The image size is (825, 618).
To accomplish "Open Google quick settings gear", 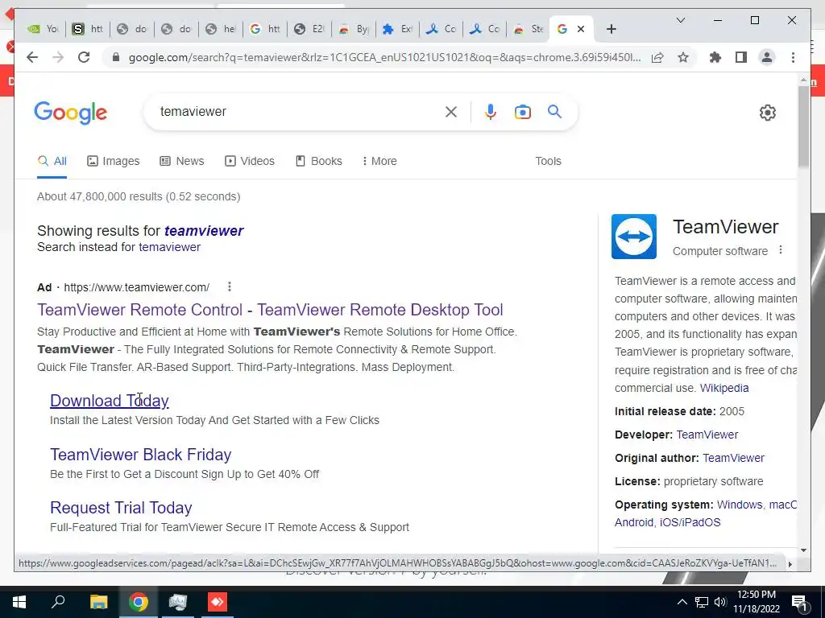I will click(x=768, y=113).
